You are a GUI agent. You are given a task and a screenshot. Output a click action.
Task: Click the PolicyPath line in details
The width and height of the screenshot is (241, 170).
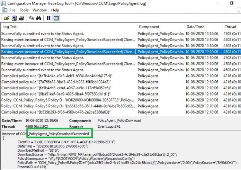(127, 163)
